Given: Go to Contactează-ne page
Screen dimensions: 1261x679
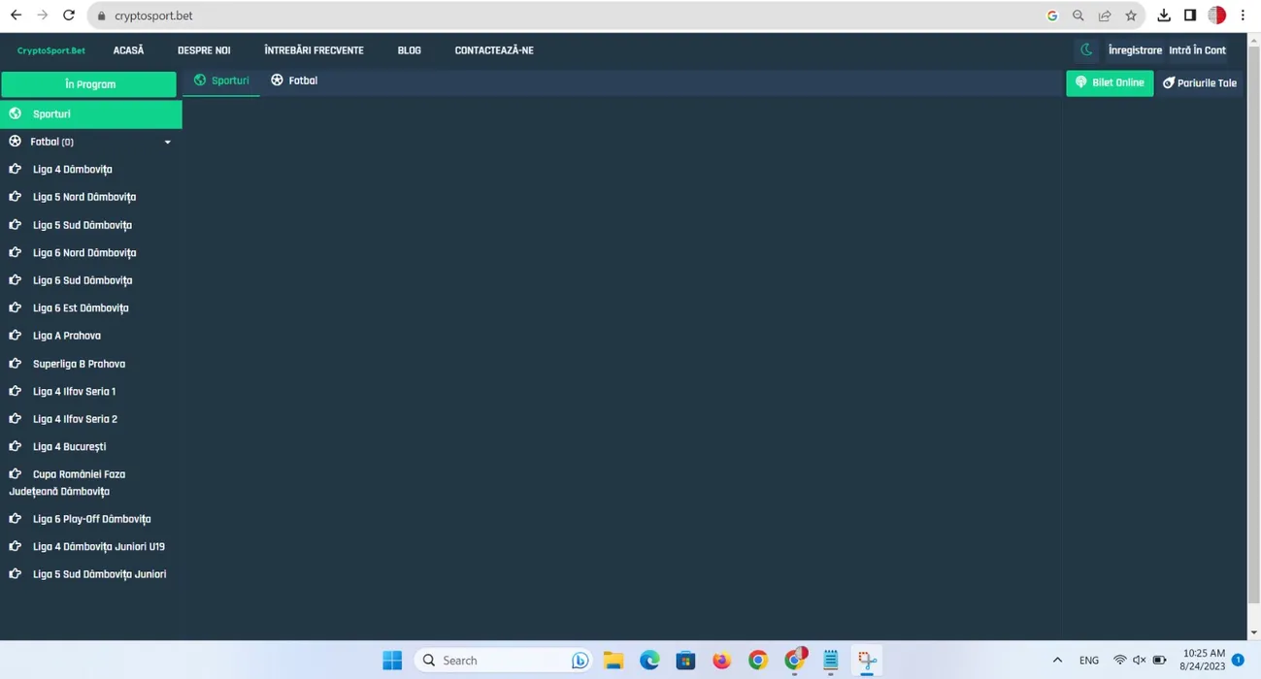Looking at the screenshot, I should coord(494,50).
